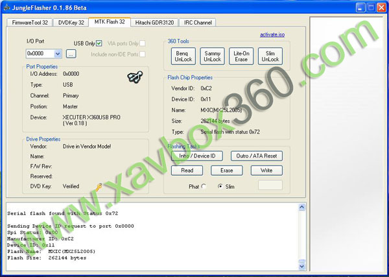Switch to the FirmwareTool 32 tab

click(x=30, y=23)
